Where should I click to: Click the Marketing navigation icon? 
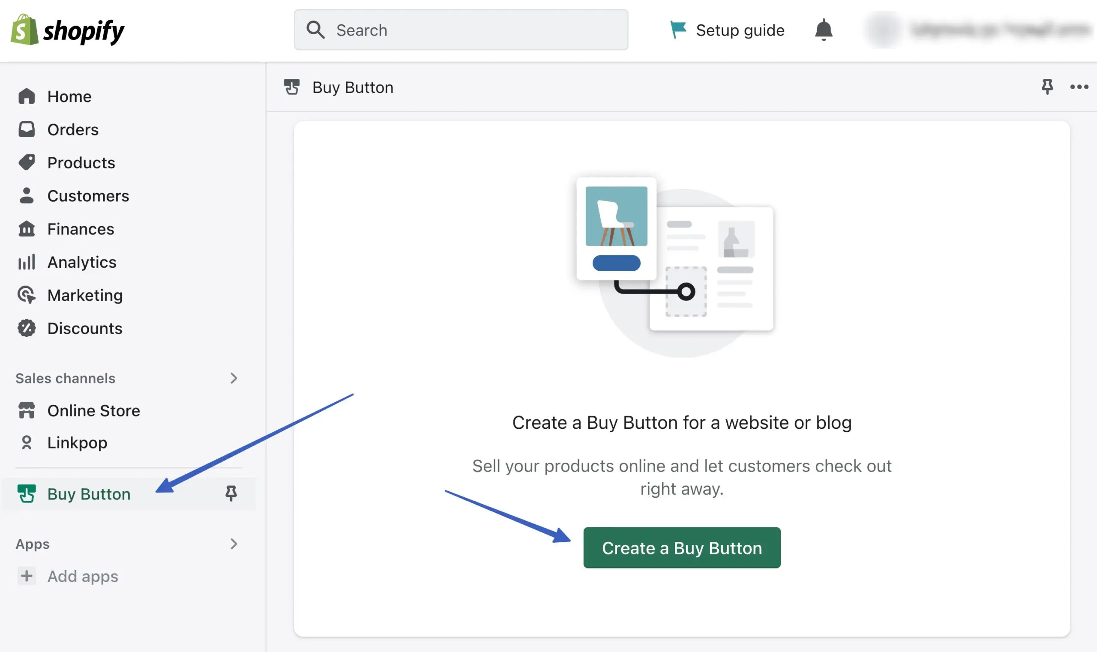27,294
